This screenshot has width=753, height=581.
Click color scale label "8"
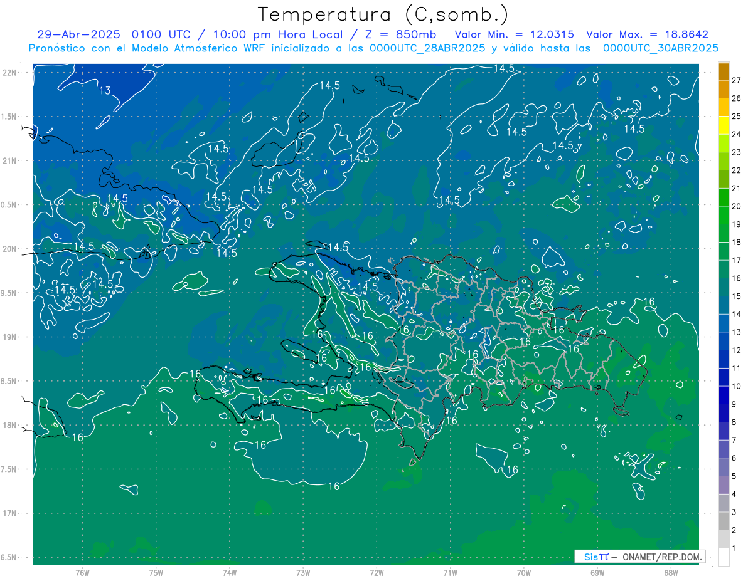[734, 422]
